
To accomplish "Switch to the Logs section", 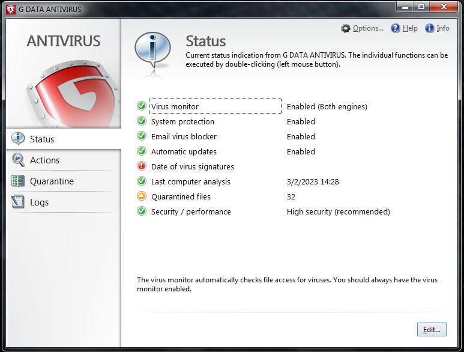I will point(63,202).
